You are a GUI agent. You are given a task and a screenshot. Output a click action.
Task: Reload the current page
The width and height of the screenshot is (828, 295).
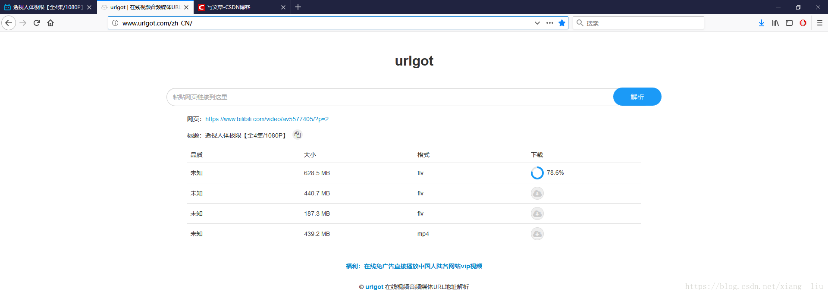click(x=37, y=23)
